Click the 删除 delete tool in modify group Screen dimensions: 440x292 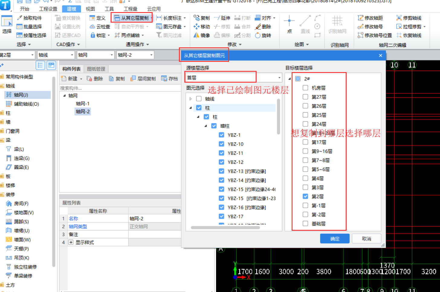pyautogui.click(x=263, y=27)
